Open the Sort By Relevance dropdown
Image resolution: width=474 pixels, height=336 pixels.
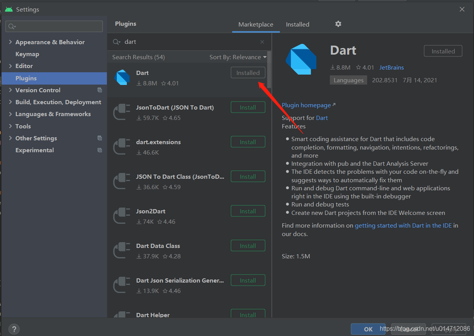[x=238, y=57]
